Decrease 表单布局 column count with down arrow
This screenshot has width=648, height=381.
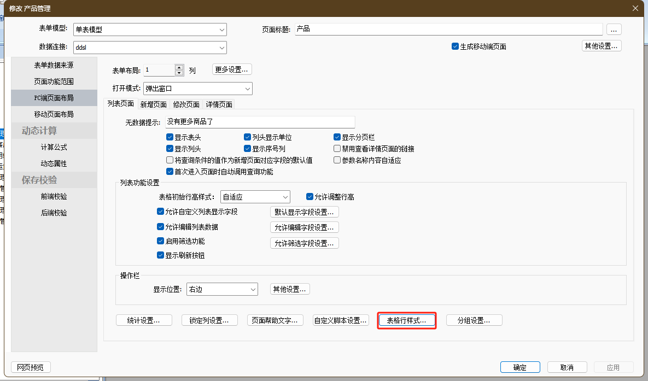(179, 73)
